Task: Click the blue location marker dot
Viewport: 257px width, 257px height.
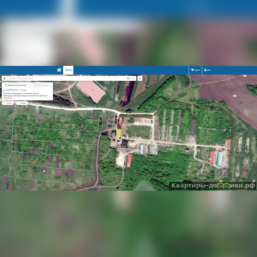Action: pyautogui.click(x=120, y=138)
